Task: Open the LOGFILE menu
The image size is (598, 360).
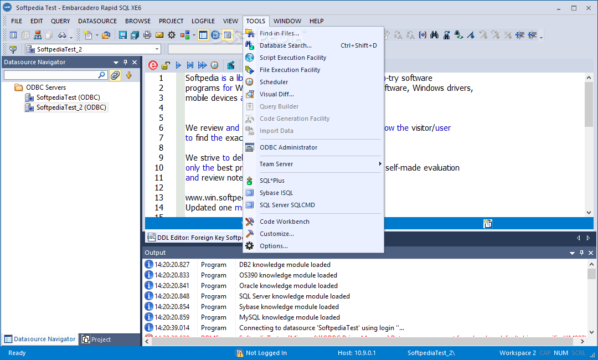Action: coord(203,21)
